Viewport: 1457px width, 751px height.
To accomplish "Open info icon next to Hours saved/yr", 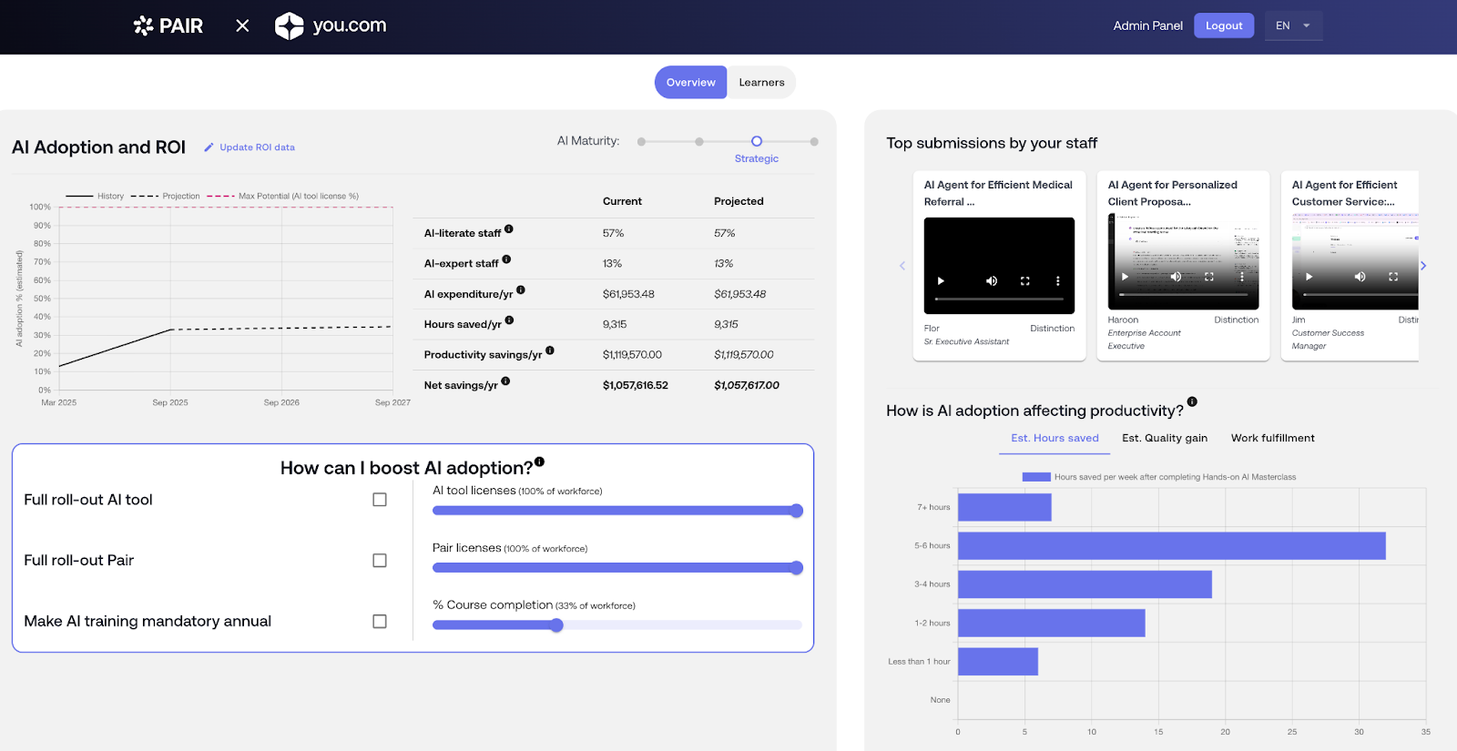I will (509, 320).
